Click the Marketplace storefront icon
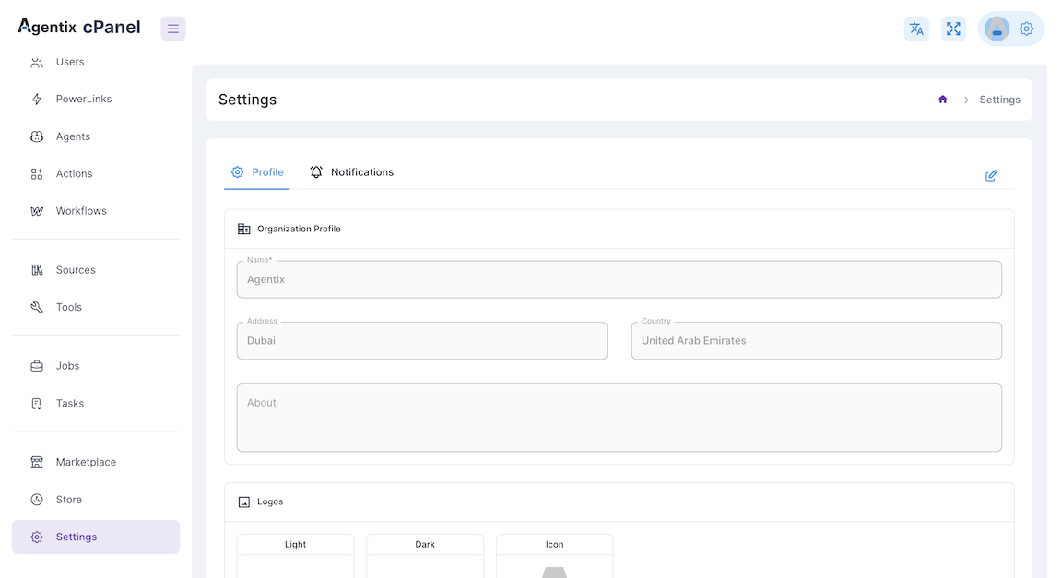 pyautogui.click(x=37, y=462)
